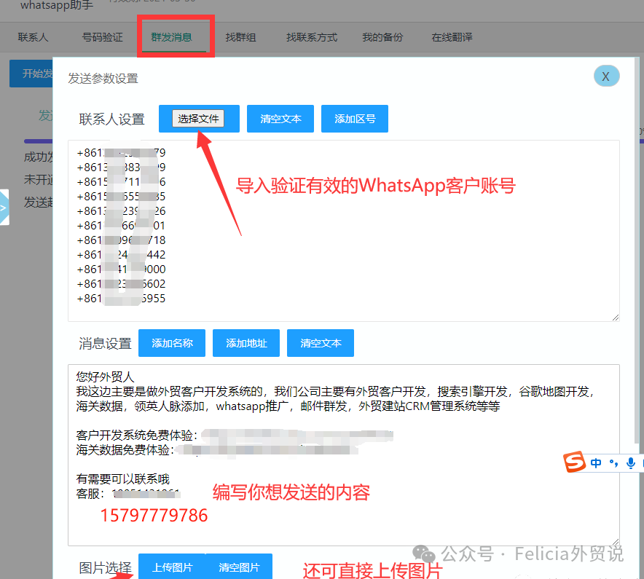Click the 图片选择 label
644x579 pixels.
click(105, 568)
